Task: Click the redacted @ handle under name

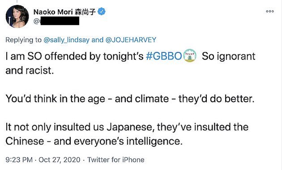Action: tap(56, 21)
